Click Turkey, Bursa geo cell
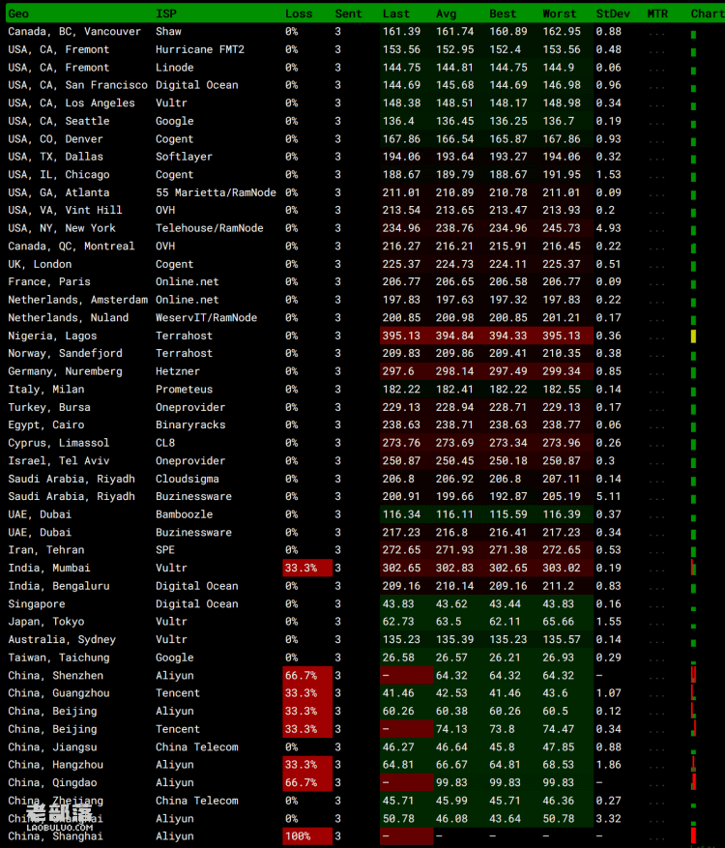This screenshot has height=848, width=725. pos(49,407)
